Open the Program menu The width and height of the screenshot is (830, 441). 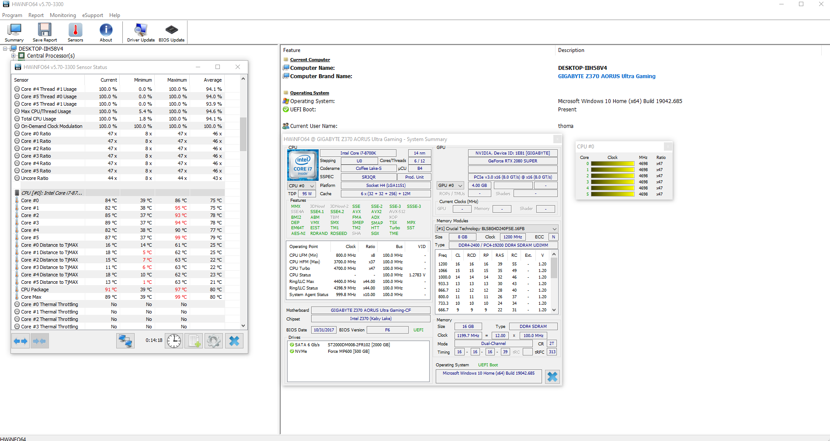pos(12,15)
